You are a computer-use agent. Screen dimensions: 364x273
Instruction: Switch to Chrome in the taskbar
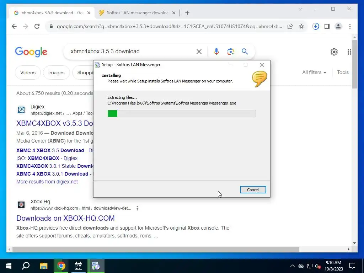(x=61, y=266)
